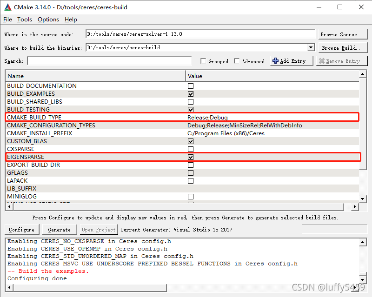Open the File menu
372x297 pixels.
pyautogui.click(x=7, y=20)
